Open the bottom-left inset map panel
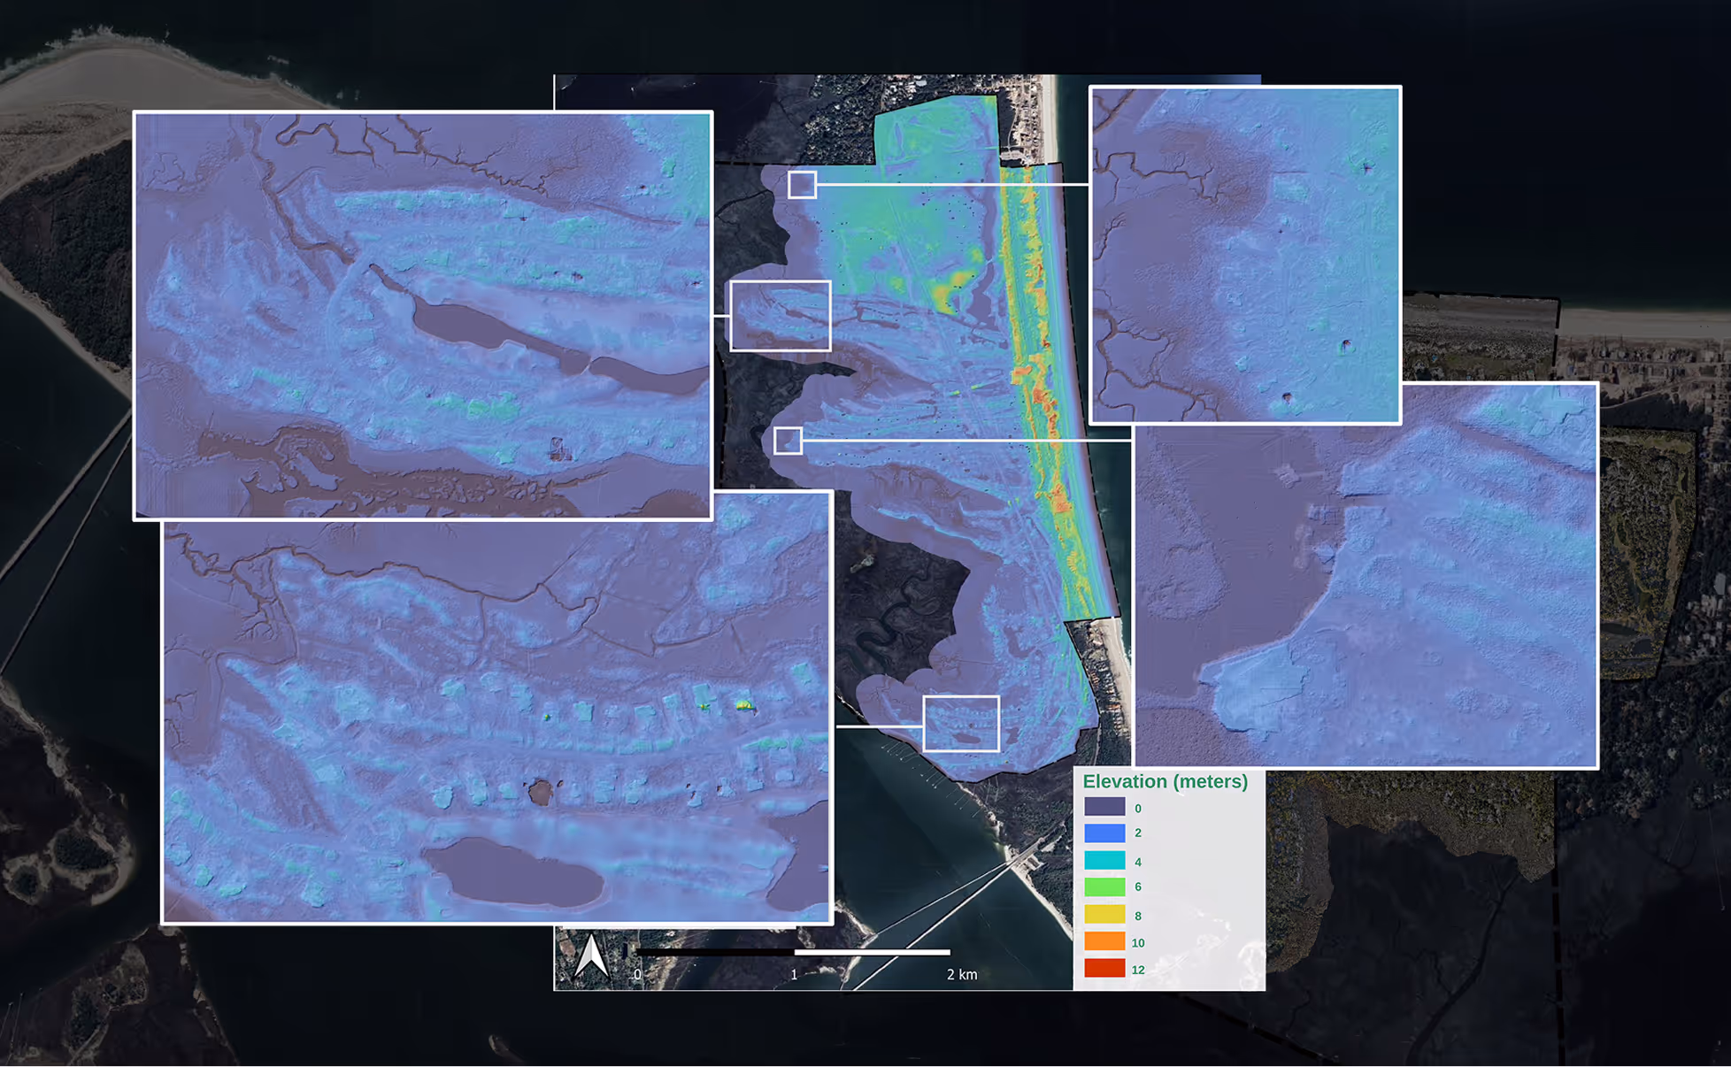 (x=496, y=721)
